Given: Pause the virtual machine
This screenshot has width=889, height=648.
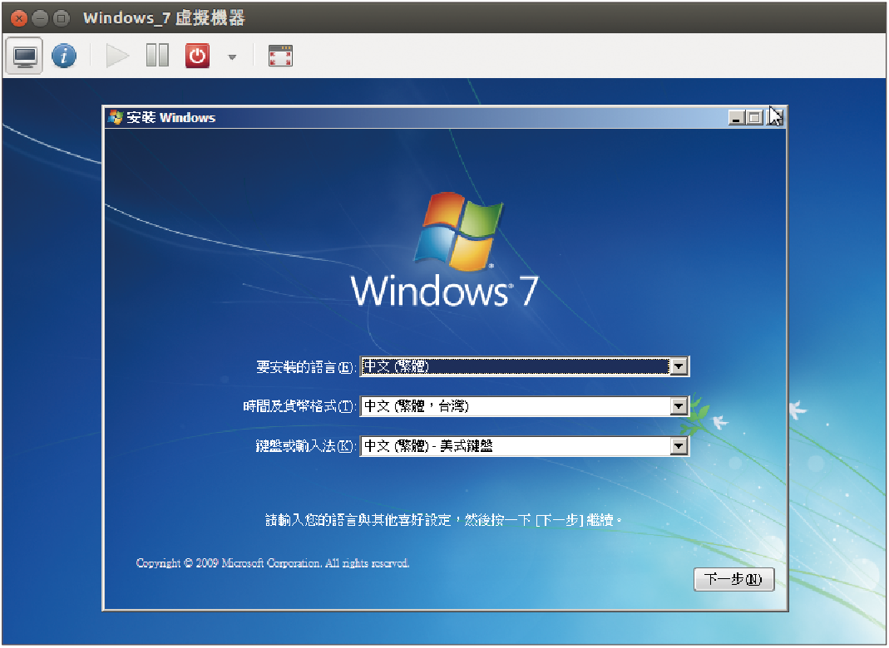Looking at the screenshot, I should coord(157,56).
